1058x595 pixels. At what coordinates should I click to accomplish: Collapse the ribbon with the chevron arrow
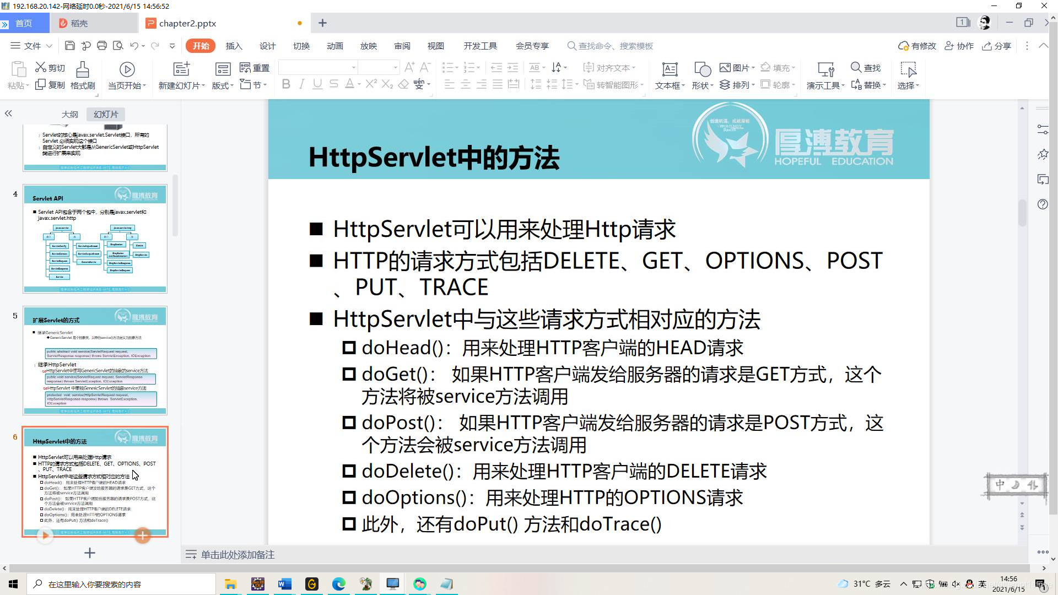click(1043, 46)
